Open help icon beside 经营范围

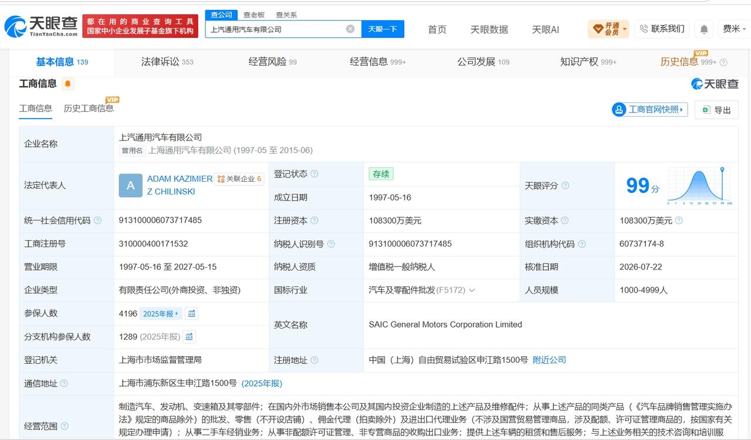pos(65,426)
